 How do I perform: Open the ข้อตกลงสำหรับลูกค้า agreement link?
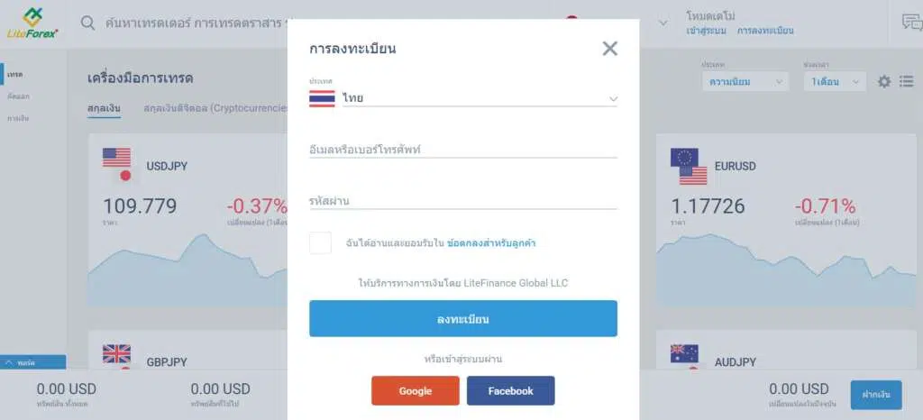[x=492, y=243]
